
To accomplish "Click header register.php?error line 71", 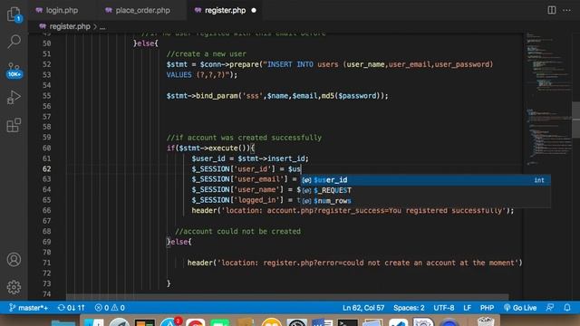I will (x=354, y=263).
